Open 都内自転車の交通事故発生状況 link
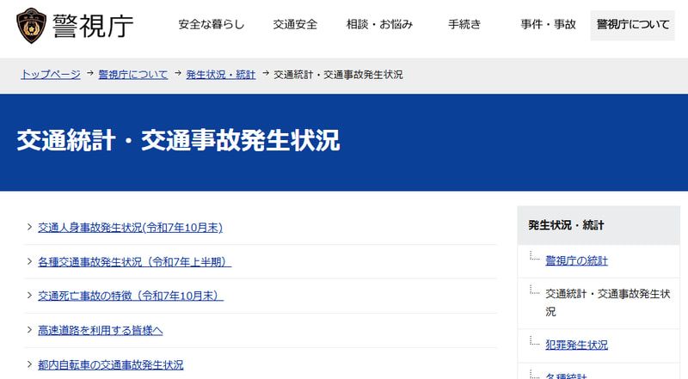Viewport: 688px width, 379px height. click(111, 364)
